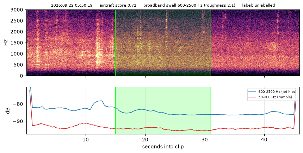Click the 10 seconds x-axis tick label
Viewport: 303px width, 153px height.
[86, 140]
